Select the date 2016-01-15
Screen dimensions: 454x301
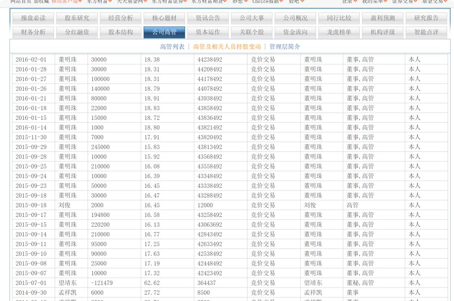click(x=31, y=118)
